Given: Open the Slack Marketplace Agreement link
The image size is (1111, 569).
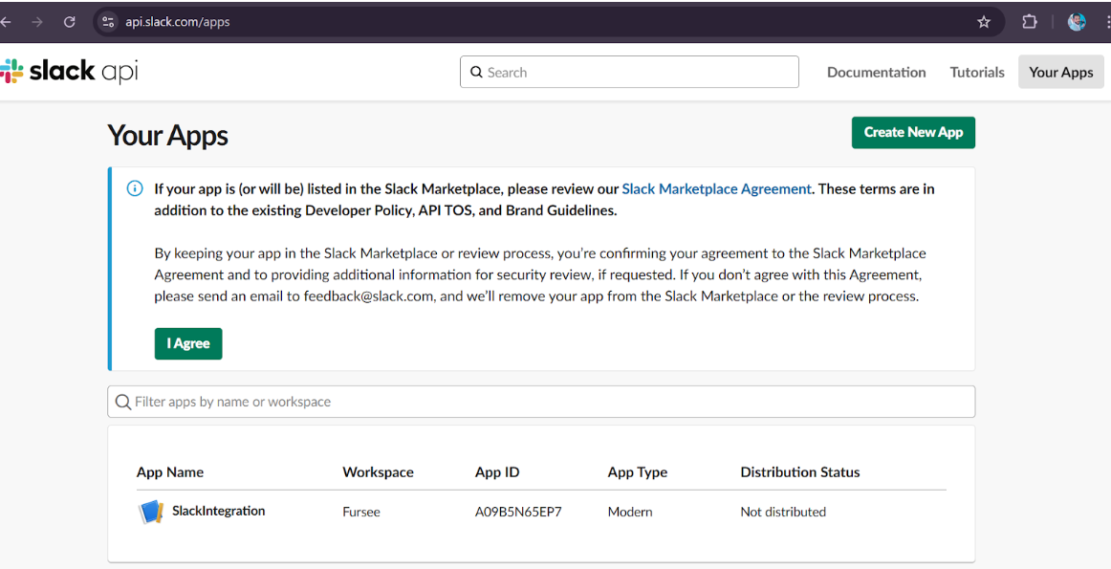Looking at the screenshot, I should [x=716, y=189].
